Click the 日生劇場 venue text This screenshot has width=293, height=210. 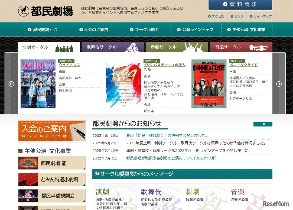pyautogui.click(x=65, y=91)
